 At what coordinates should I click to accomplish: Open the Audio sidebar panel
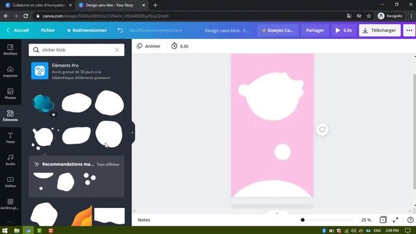10,160
